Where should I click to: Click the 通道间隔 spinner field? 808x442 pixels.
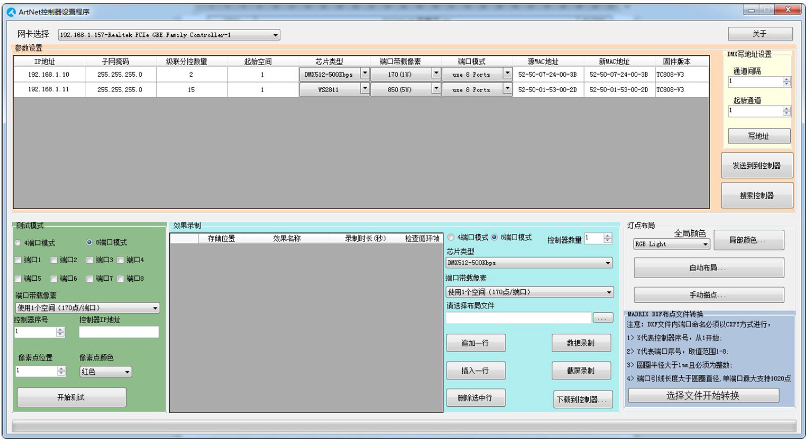coord(759,82)
